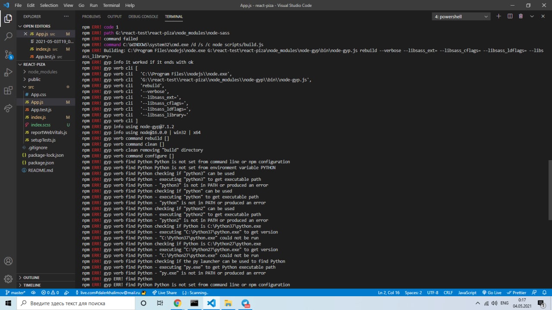Open the Extensions view icon
This screenshot has width=552, height=310.
[x=8, y=90]
